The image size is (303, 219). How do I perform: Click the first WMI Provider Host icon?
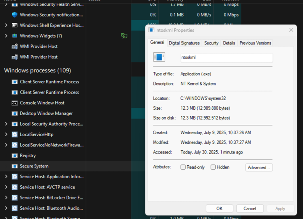click(x=14, y=46)
